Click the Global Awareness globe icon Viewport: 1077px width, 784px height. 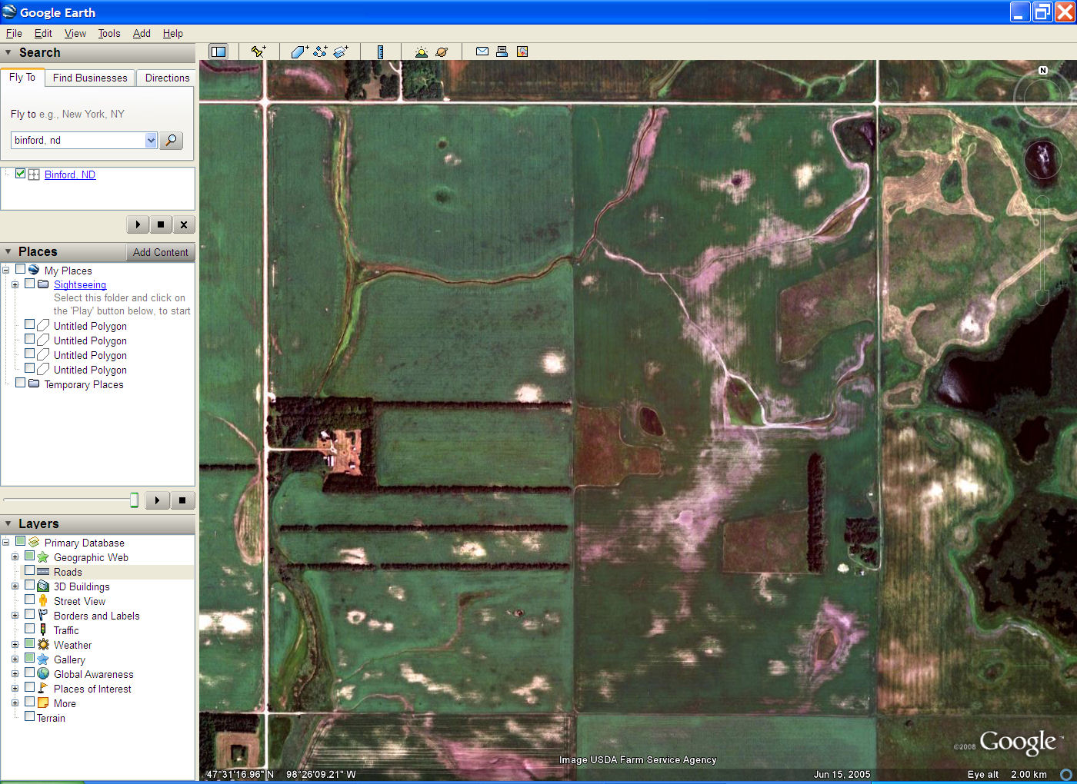point(43,674)
